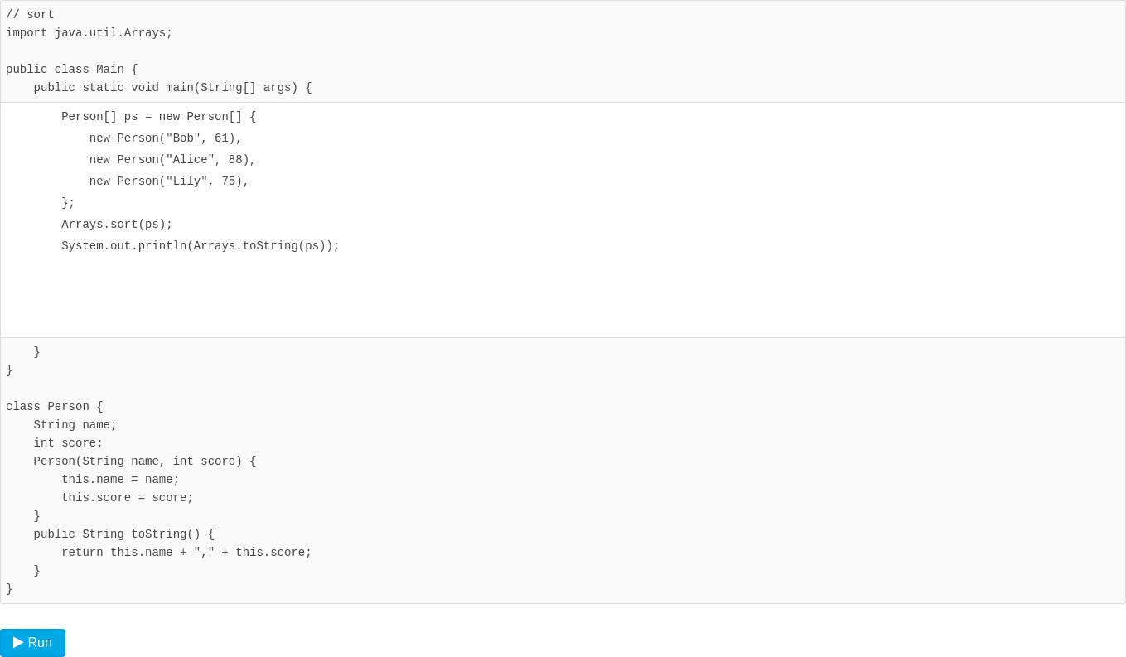
Task: Click the empty area below println in editor
Action: click(563, 294)
